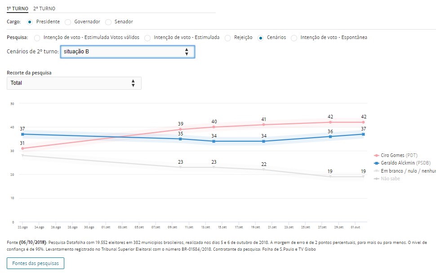The width and height of the screenshot is (436, 274).
Task: Open the Cenários de 2º turno dropdown
Action: click(x=127, y=52)
